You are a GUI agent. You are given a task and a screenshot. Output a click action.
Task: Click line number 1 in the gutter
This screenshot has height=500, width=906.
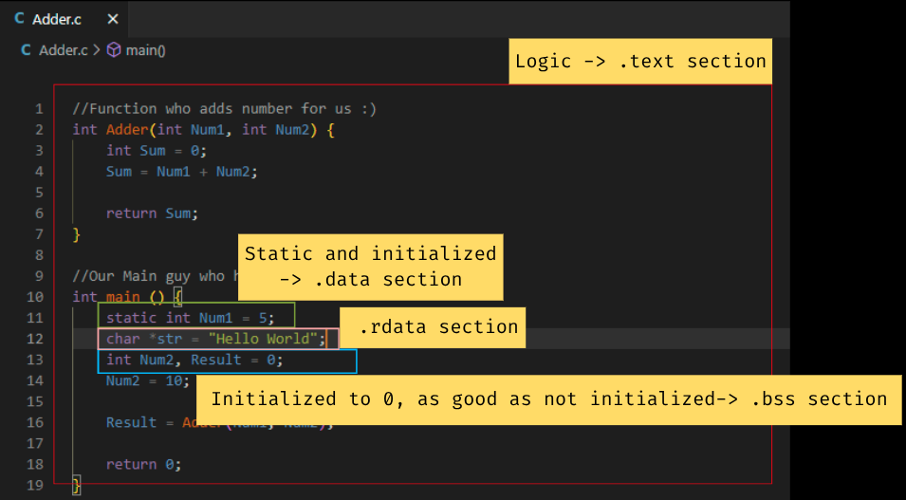(39, 108)
